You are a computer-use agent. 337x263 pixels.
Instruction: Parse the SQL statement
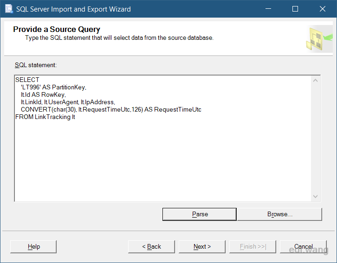pyautogui.click(x=200, y=214)
